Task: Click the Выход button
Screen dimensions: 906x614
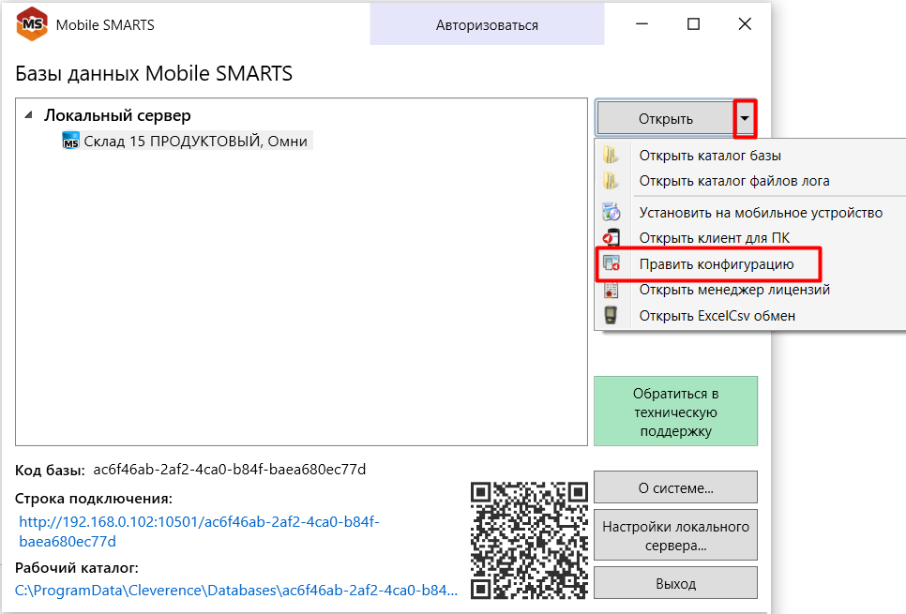Action: 675,583
